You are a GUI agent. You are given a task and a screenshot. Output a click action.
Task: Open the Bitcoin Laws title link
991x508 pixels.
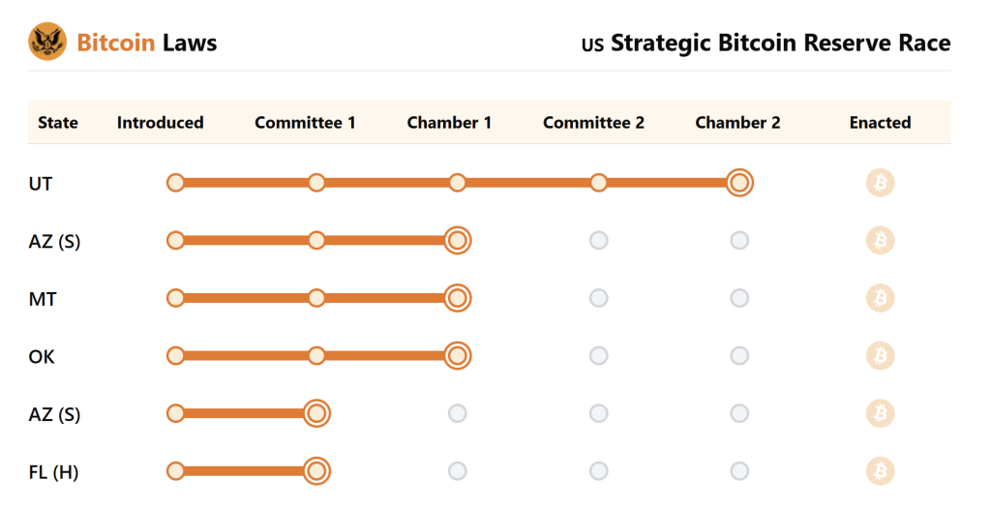pos(146,43)
